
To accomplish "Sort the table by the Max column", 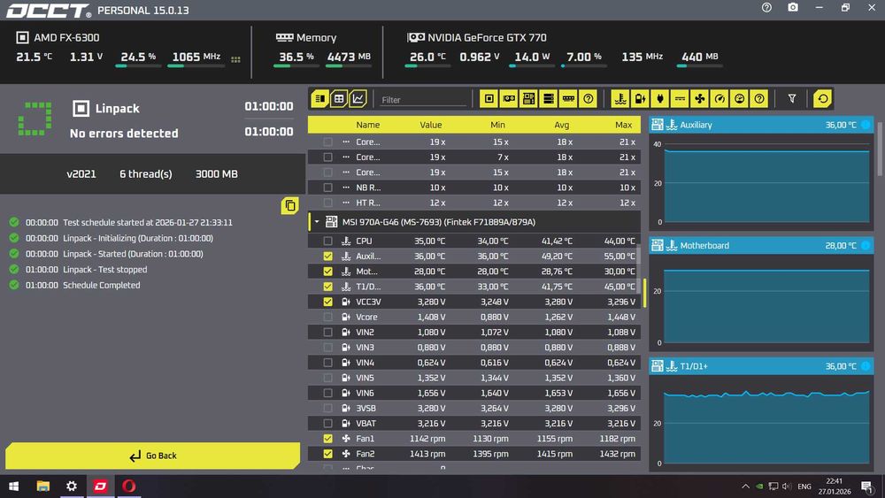I will [623, 125].
